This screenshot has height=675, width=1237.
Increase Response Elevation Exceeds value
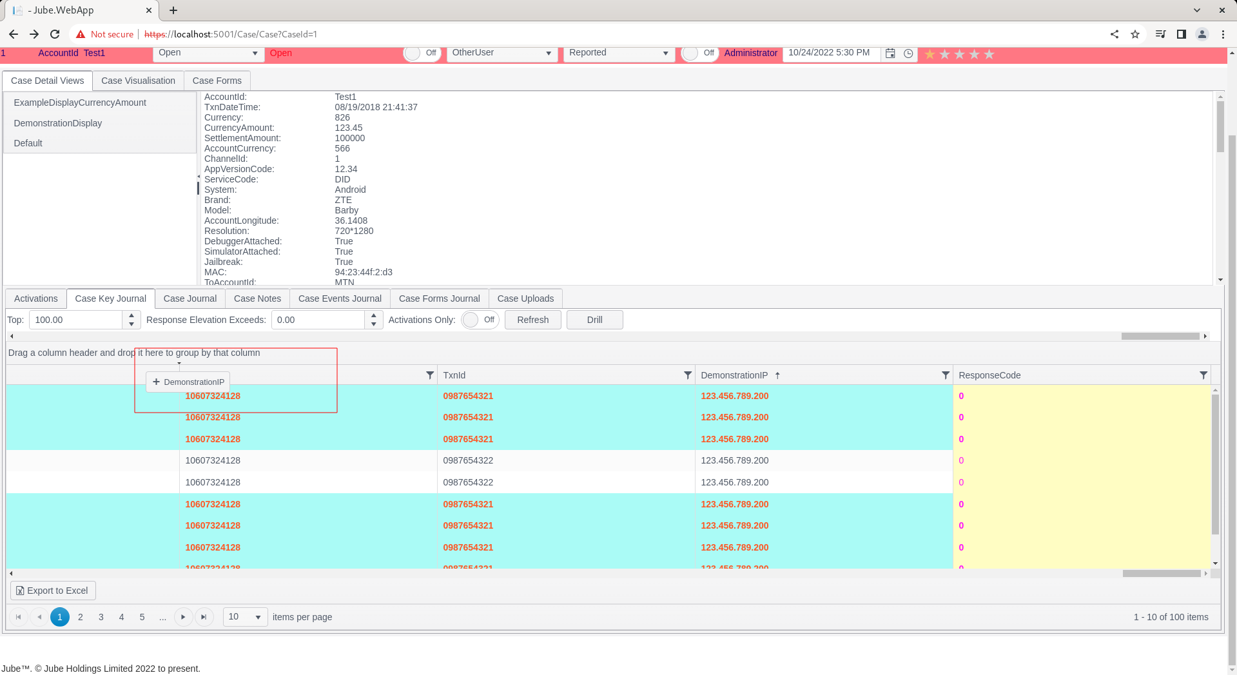[374, 315]
